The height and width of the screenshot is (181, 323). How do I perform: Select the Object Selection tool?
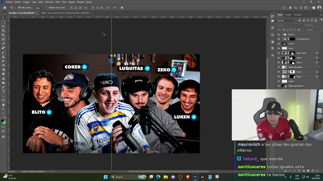pos(3,30)
